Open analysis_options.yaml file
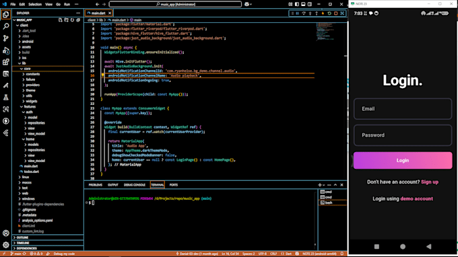The width and height of the screenshot is (458, 257). (37, 221)
